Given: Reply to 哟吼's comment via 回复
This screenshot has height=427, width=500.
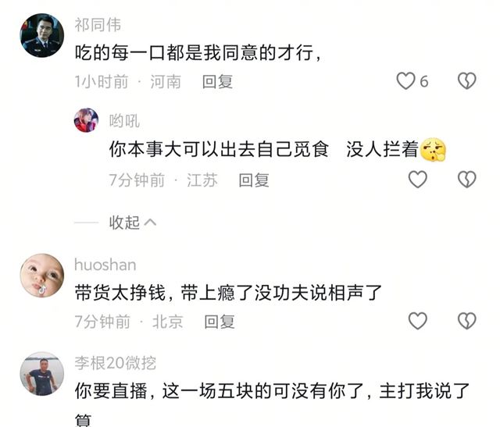Looking at the screenshot, I should (x=254, y=180).
